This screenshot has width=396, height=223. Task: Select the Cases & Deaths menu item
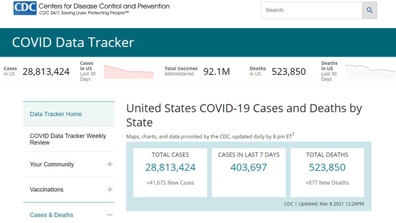click(x=51, y=215)
